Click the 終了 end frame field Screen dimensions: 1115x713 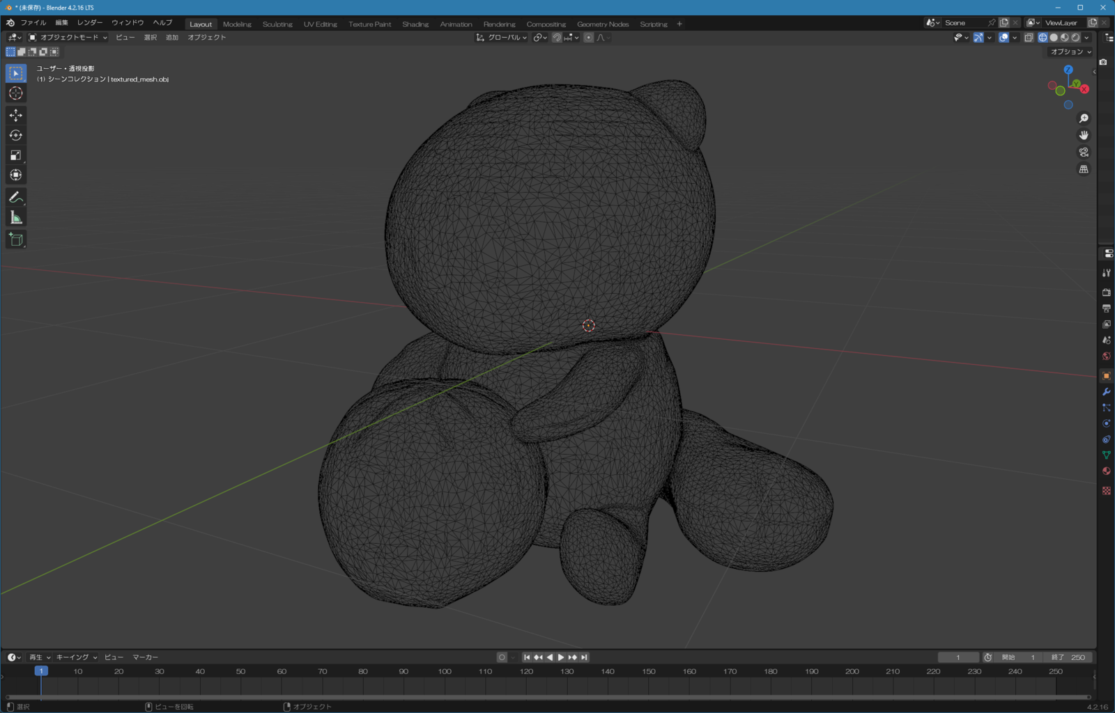pos(1069,657)
